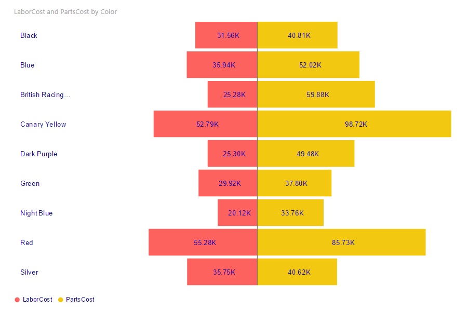468x311 pixels.
Task: Select the Green PartsCost bar 37.80K
Action: coord(295,183)
